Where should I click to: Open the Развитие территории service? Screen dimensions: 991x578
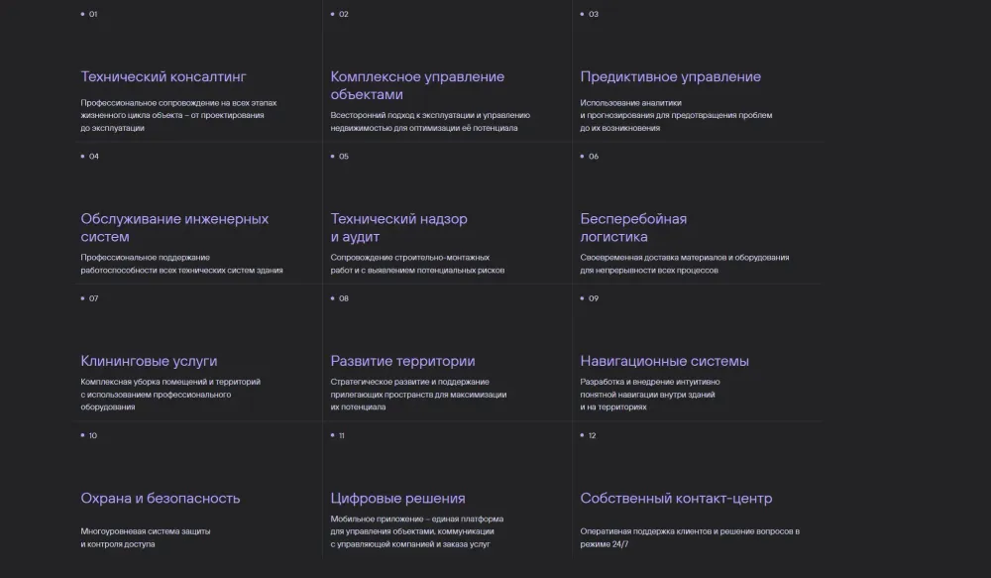pyautogui.click(x=402, y=361)
